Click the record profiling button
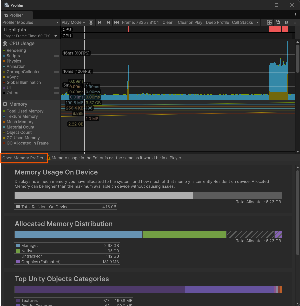Image resolution: width=300 pixels, height=306 pixels. point(91,22)
